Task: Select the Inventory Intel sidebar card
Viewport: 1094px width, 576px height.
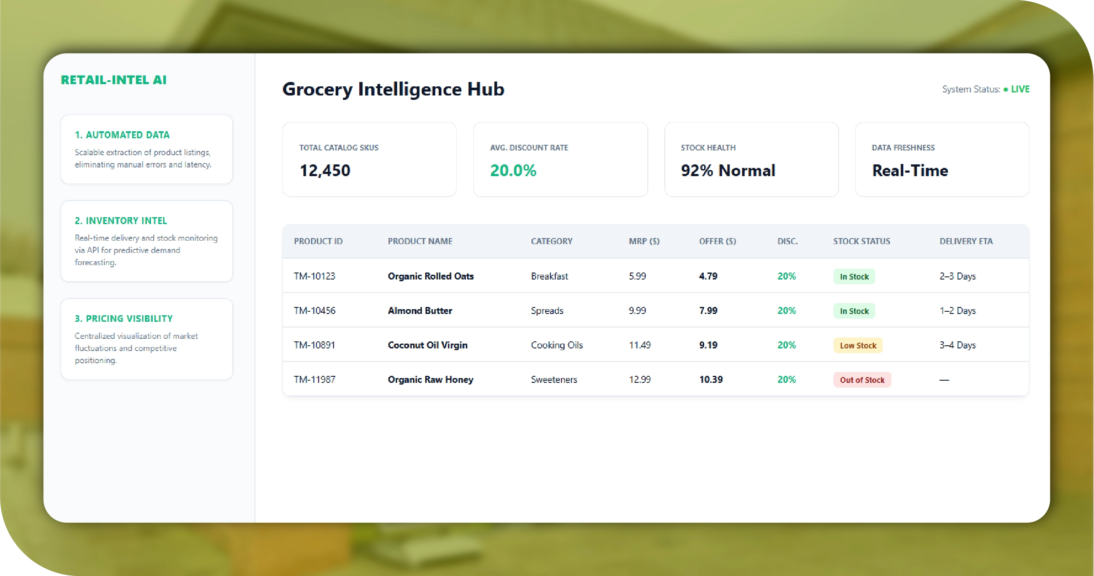Action: coord(147,241)
